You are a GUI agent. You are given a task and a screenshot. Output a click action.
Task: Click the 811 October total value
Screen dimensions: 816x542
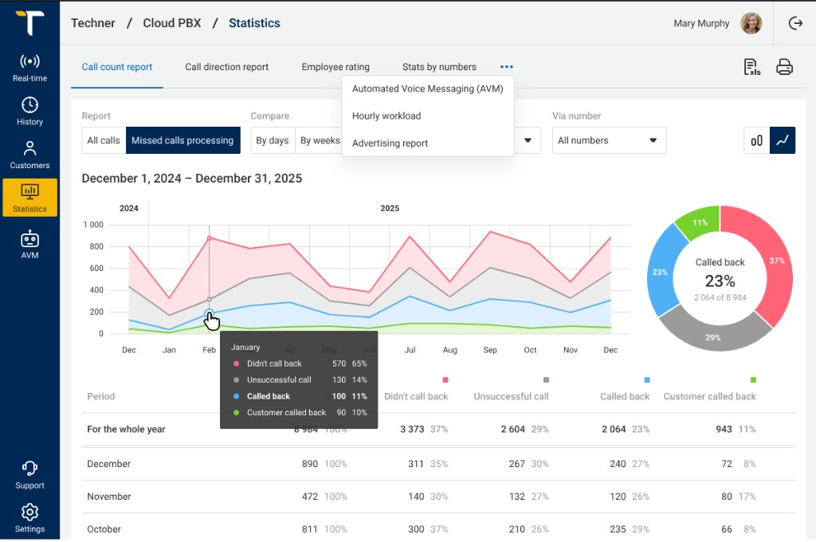click(x=310, y=529)
